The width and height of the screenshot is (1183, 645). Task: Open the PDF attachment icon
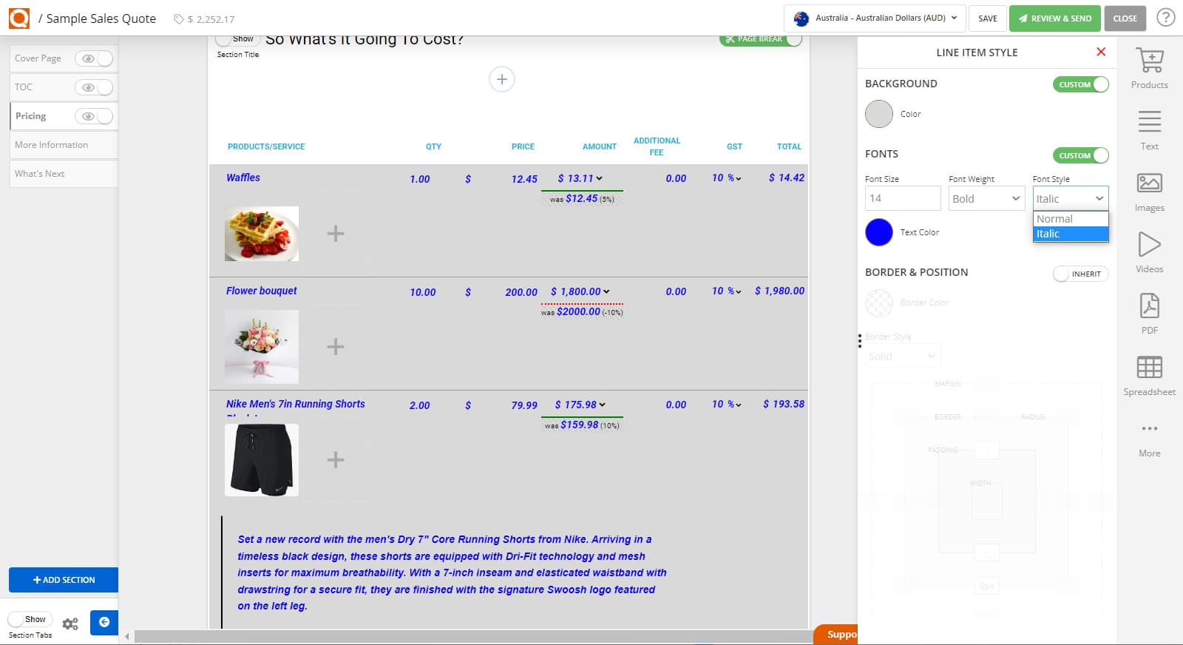[1149, 305]
